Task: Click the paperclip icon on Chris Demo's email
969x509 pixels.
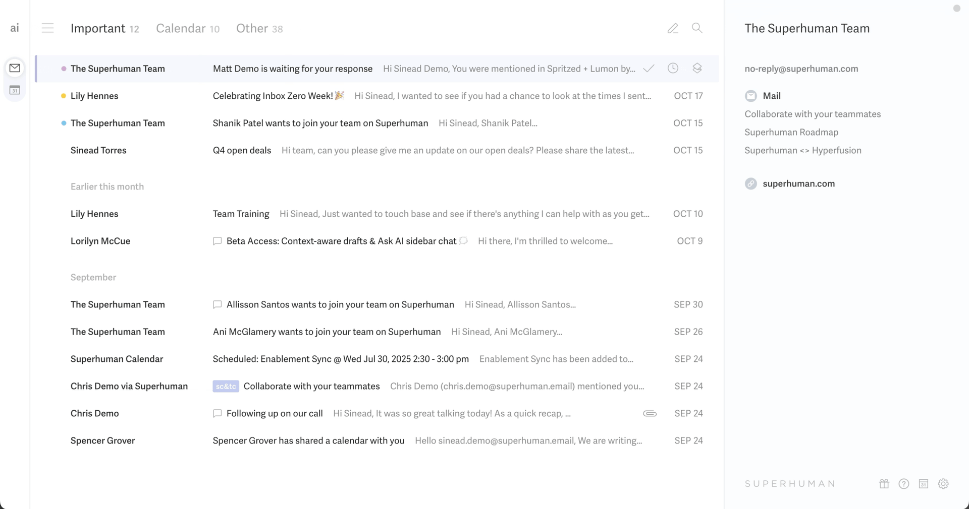Action: (x=650, y=413)
